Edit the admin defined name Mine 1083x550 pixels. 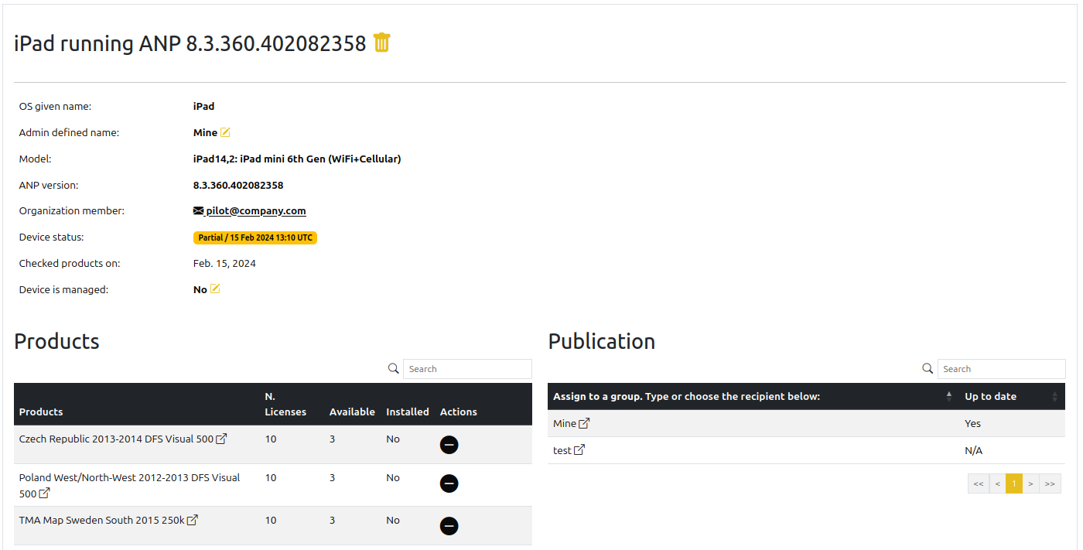coord(226,132)
